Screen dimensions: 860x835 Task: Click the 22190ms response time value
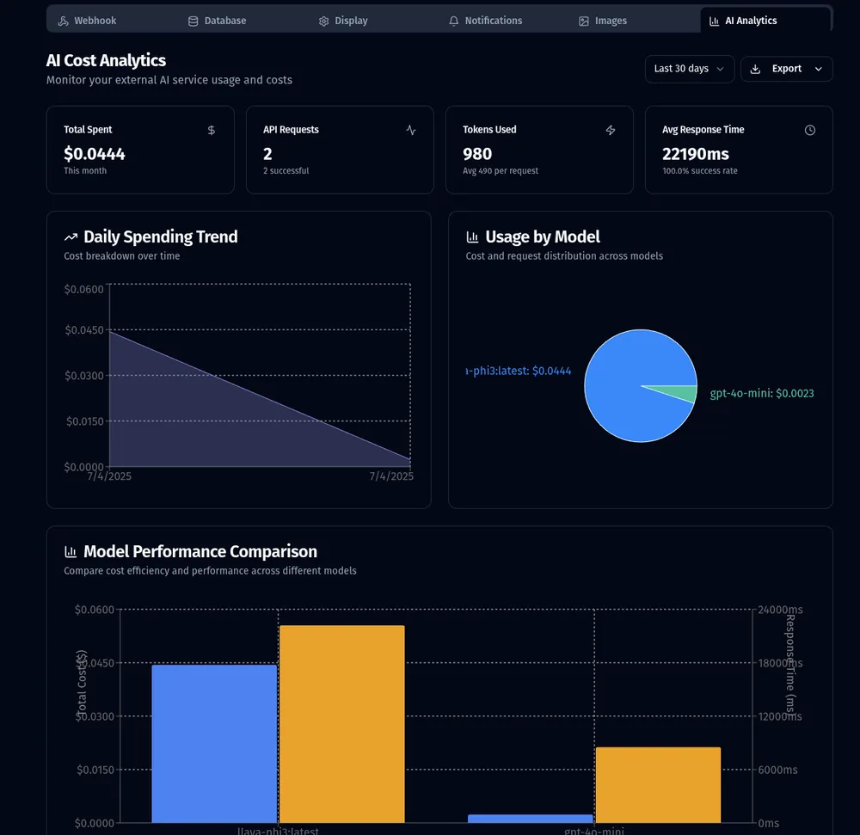click(x=696, y=154)
